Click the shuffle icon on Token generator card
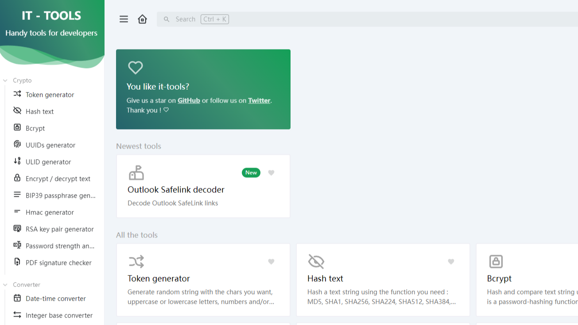The width and height of the screenshot is (578, 325). [136, 261]
